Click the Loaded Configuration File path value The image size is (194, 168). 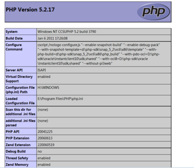tap(60, 99)
